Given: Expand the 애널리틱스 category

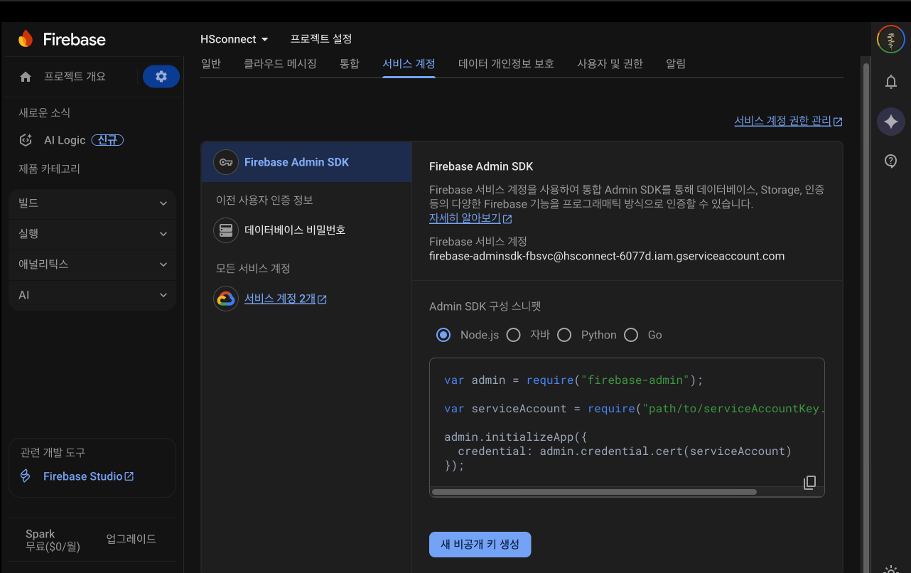Looking at the screenshot, I should tap(92, 264).
